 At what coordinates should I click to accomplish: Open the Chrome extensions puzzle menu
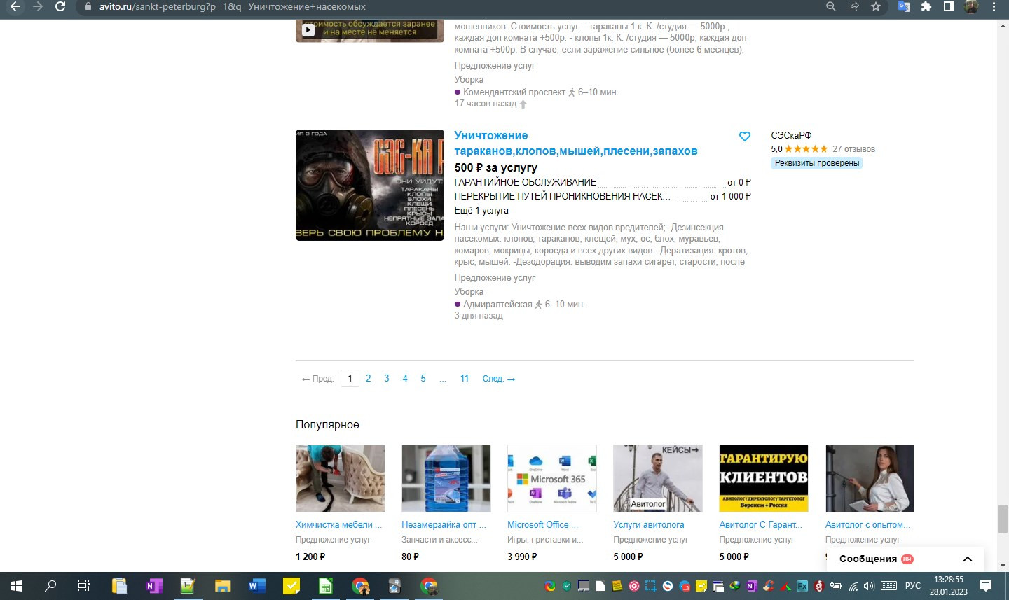point(926,6)
